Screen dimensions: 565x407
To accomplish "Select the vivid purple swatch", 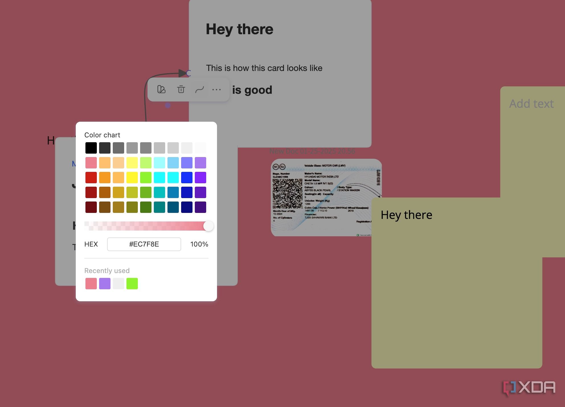I will pyautogui.click(x=200, y=178).
